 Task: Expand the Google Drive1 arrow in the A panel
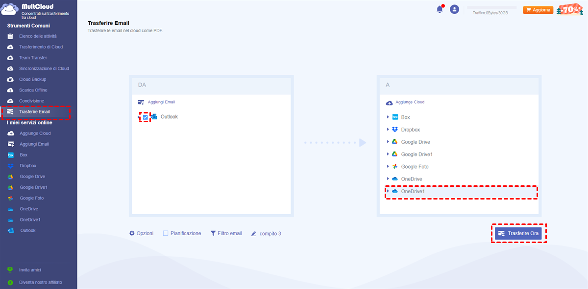388,154
